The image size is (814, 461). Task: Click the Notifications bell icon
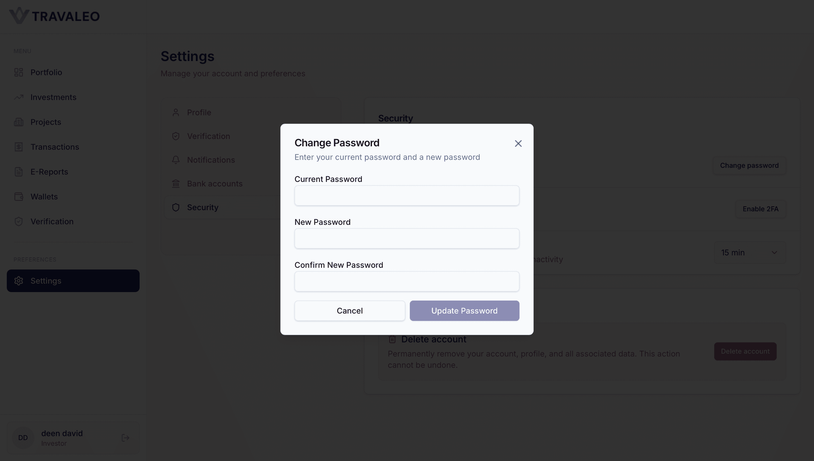pyautogui.click(x=176, y=160)
